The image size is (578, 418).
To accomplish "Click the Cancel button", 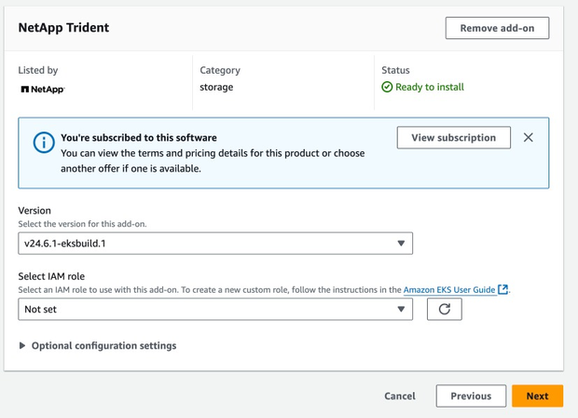I will tap(400, 396).
